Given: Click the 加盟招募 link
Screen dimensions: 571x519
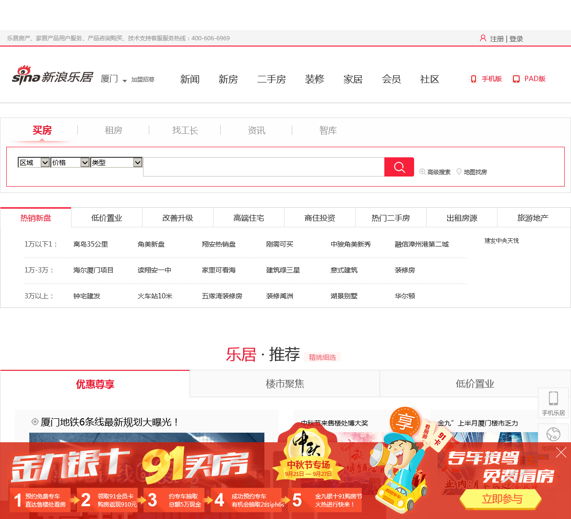Looking at the screenshot, I should 143,79.
